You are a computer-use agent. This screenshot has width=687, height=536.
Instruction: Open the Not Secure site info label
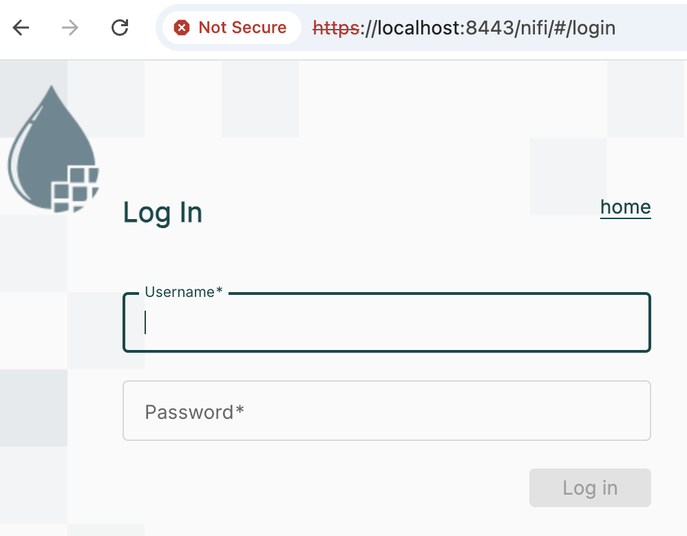242,28
